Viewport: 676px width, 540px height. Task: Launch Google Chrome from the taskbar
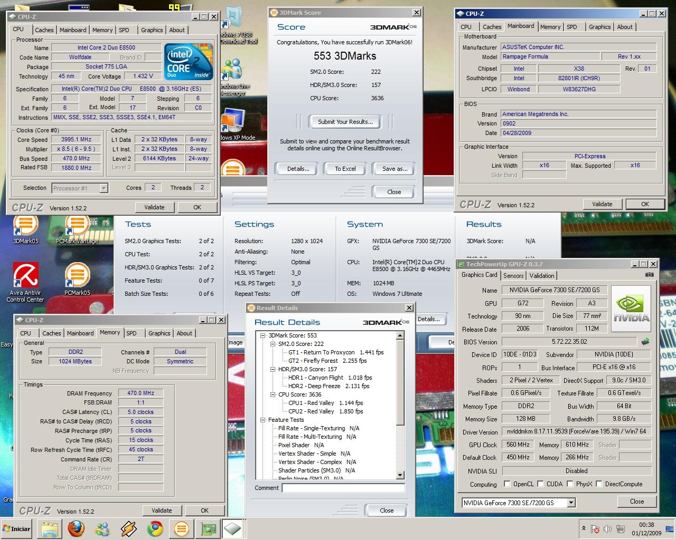tap(155, 528)
